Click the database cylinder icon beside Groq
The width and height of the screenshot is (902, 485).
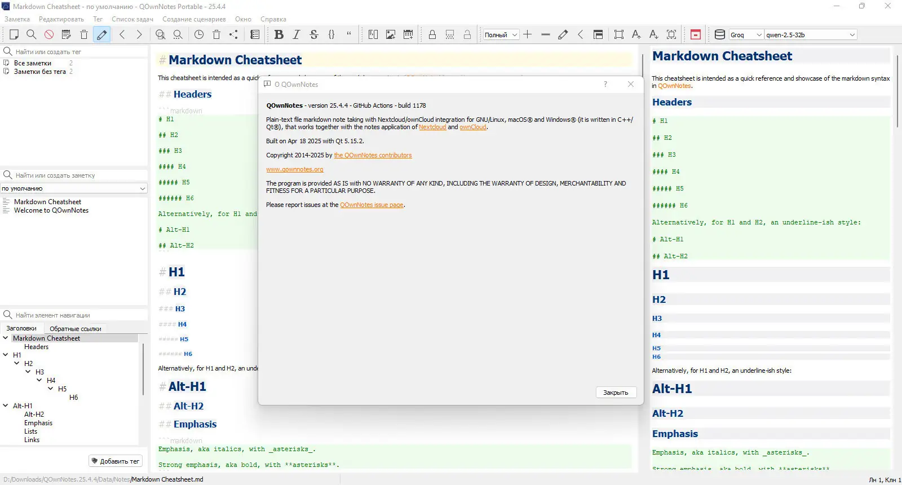[x=720, y=34]
